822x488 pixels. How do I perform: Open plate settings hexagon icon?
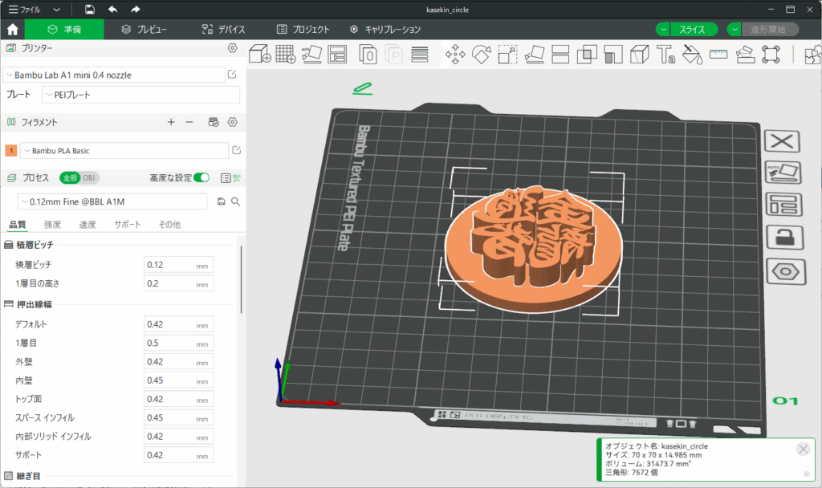785,271
